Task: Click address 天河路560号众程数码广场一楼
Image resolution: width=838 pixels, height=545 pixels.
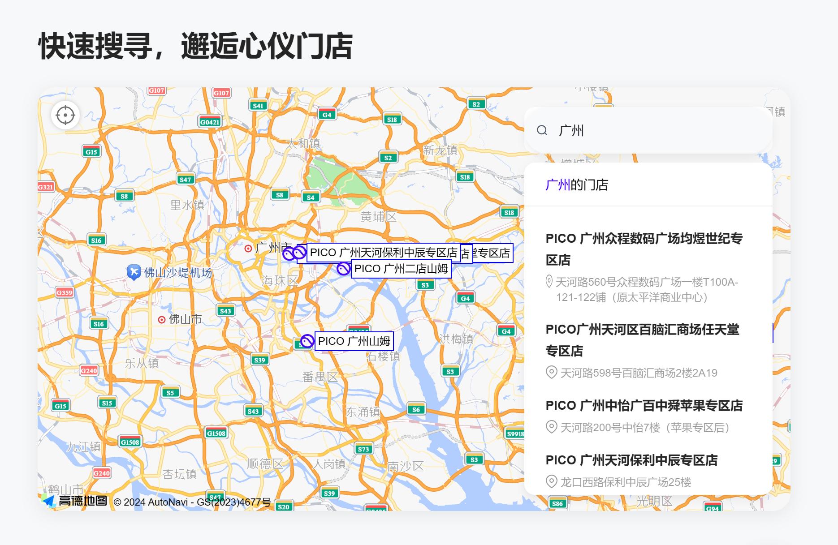Action: pyautogui.click(x=647, y=290)
